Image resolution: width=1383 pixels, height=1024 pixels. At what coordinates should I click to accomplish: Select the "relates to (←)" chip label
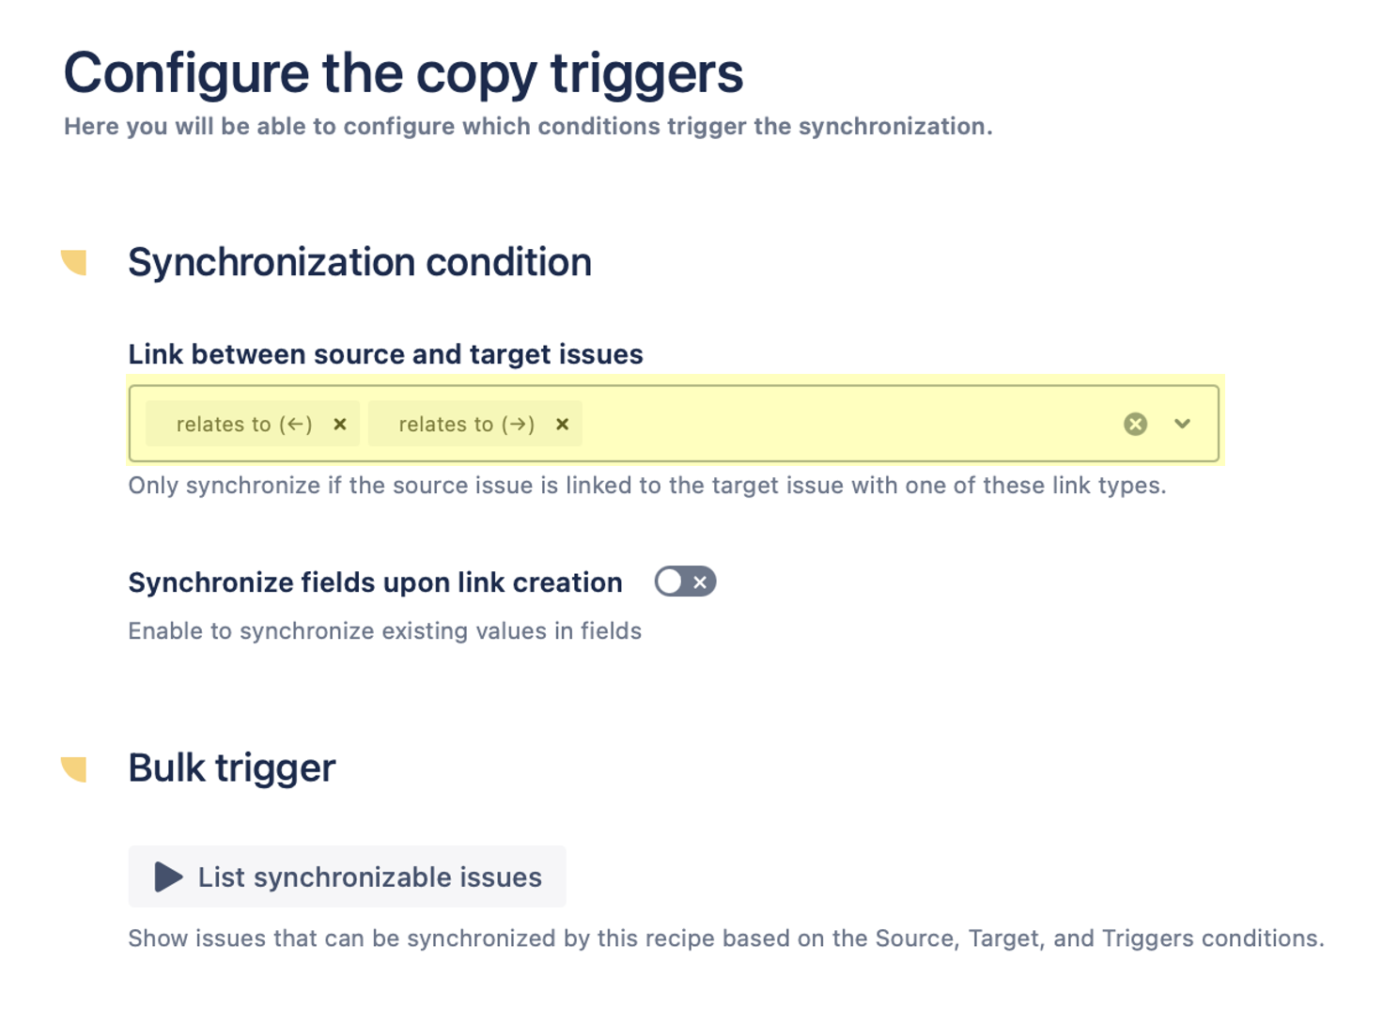(x=243, y=425)
